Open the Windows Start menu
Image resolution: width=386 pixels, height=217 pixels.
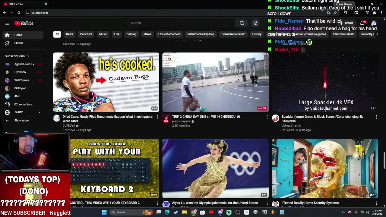coord(104,212)
